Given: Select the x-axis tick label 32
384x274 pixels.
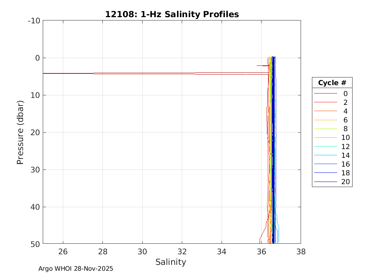Looking at the screenshot, I should [x=182, y=252].
